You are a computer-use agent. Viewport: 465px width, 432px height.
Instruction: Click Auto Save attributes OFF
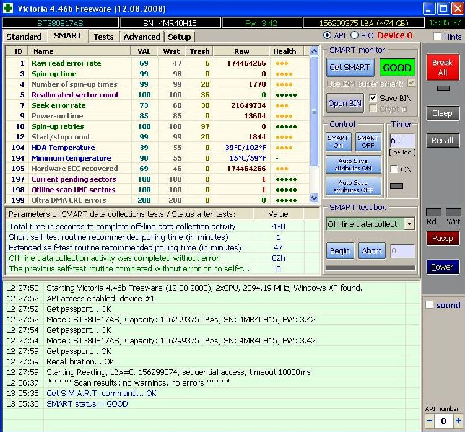coord(353,186)
